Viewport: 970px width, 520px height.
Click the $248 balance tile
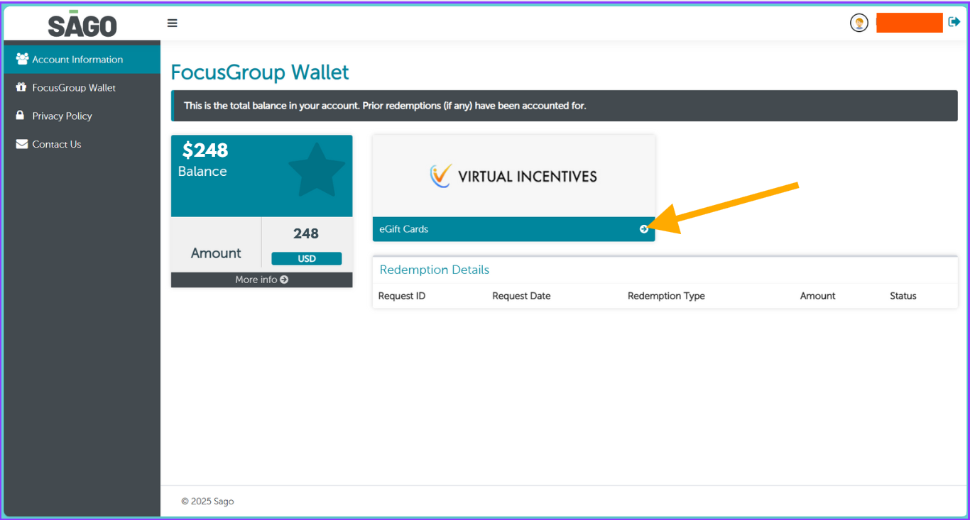click(x=261, y=176)
